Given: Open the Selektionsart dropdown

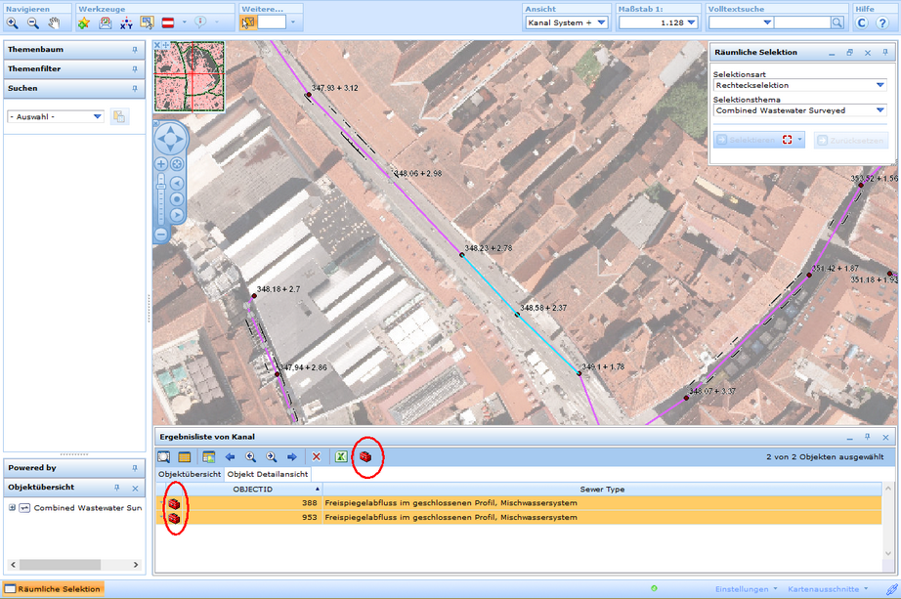Looking at the screenshot, I should 880,85.
